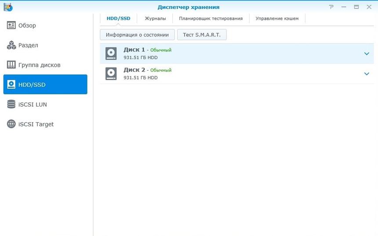Image resolution: width=378 pixels, height=236 pixels.
Task: Click the iSCSI LUN database icon
Action: (x=11, y=104)
